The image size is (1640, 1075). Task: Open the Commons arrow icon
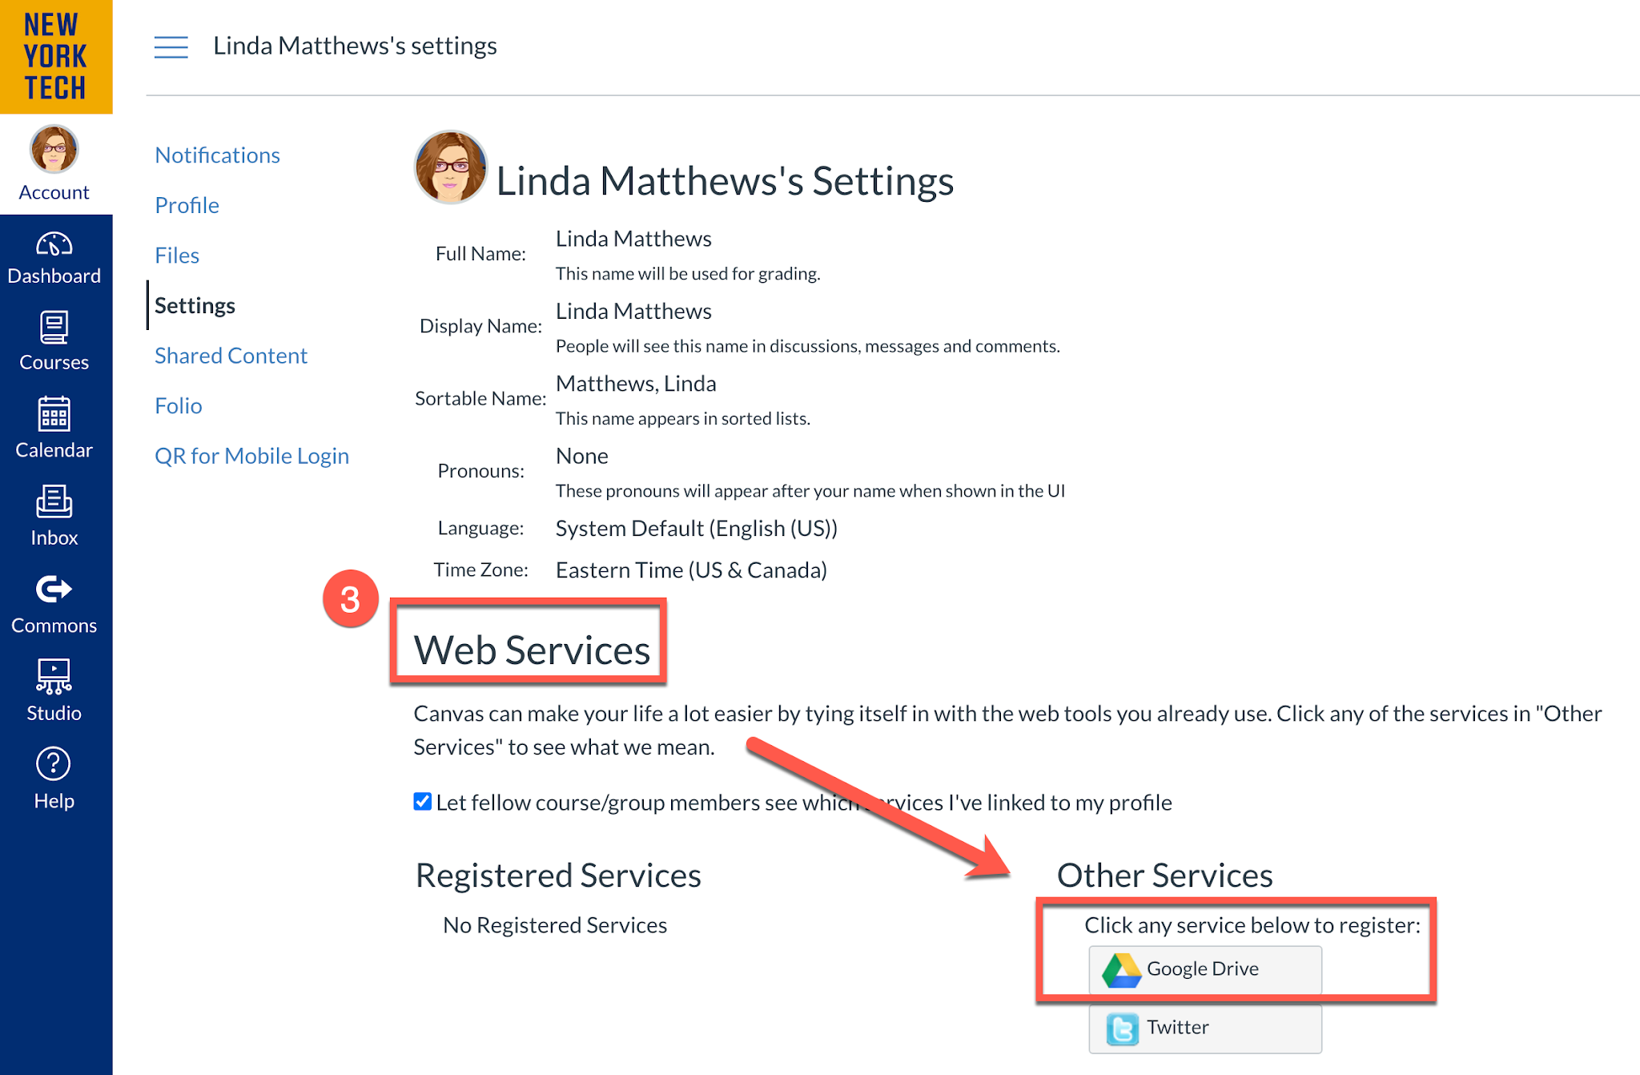click(x=54, y=590)
